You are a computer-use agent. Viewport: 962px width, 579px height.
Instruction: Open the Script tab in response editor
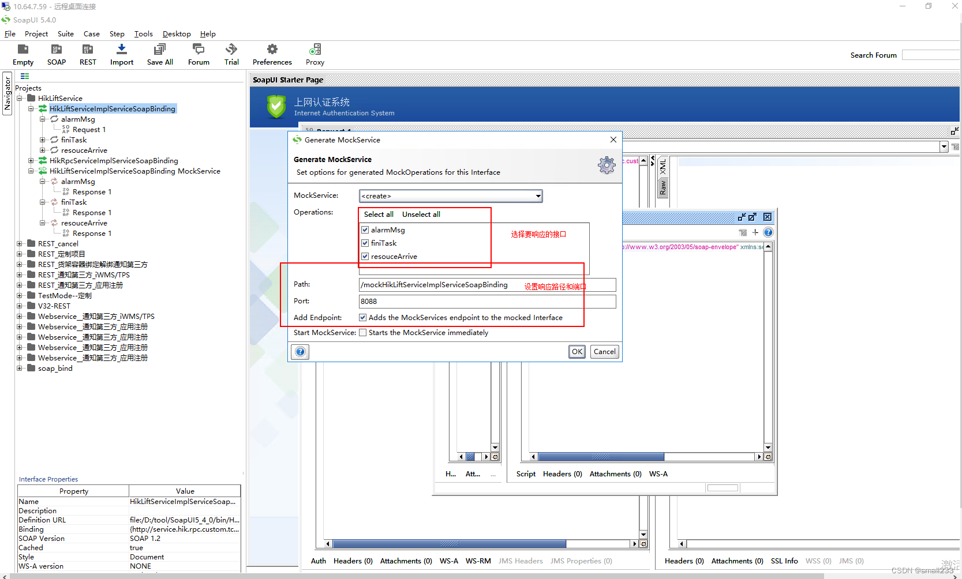tap(526, 474)
